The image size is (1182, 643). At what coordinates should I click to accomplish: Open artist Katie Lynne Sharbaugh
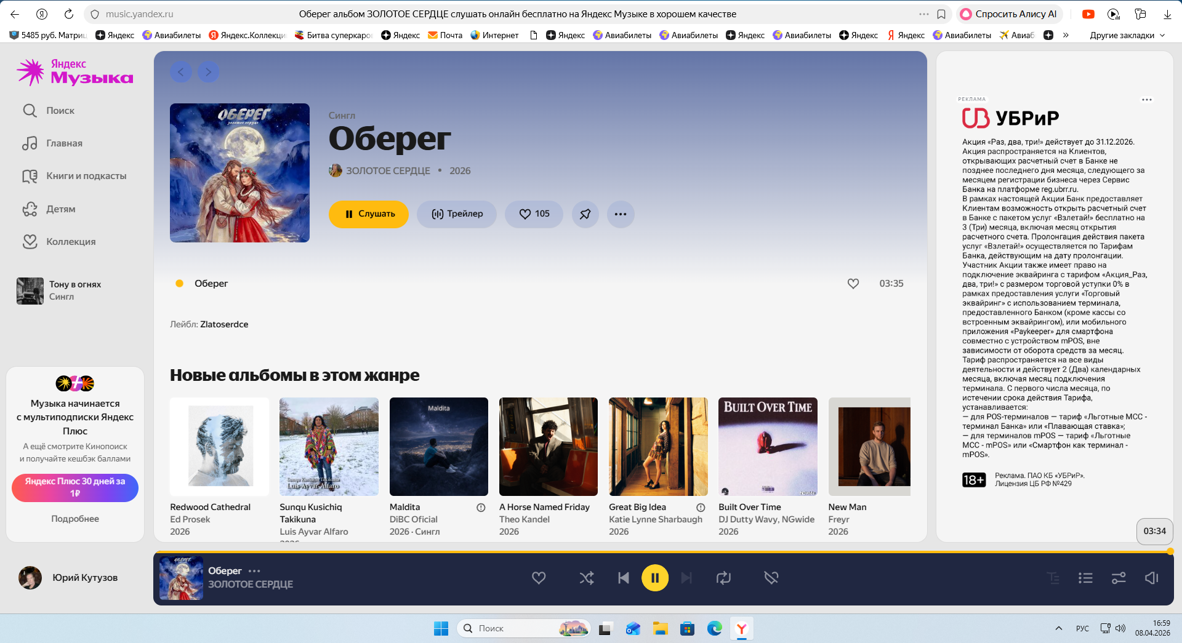(x=656, y=519)
